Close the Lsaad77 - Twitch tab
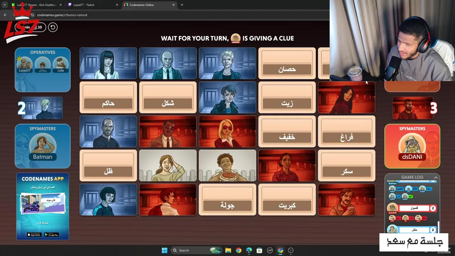The width and height of the screenshot is (455, 256). 117,5
